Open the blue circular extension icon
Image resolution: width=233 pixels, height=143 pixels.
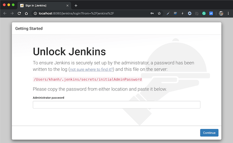190,14
